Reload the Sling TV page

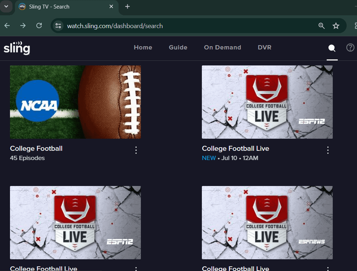tap(39, 26)
